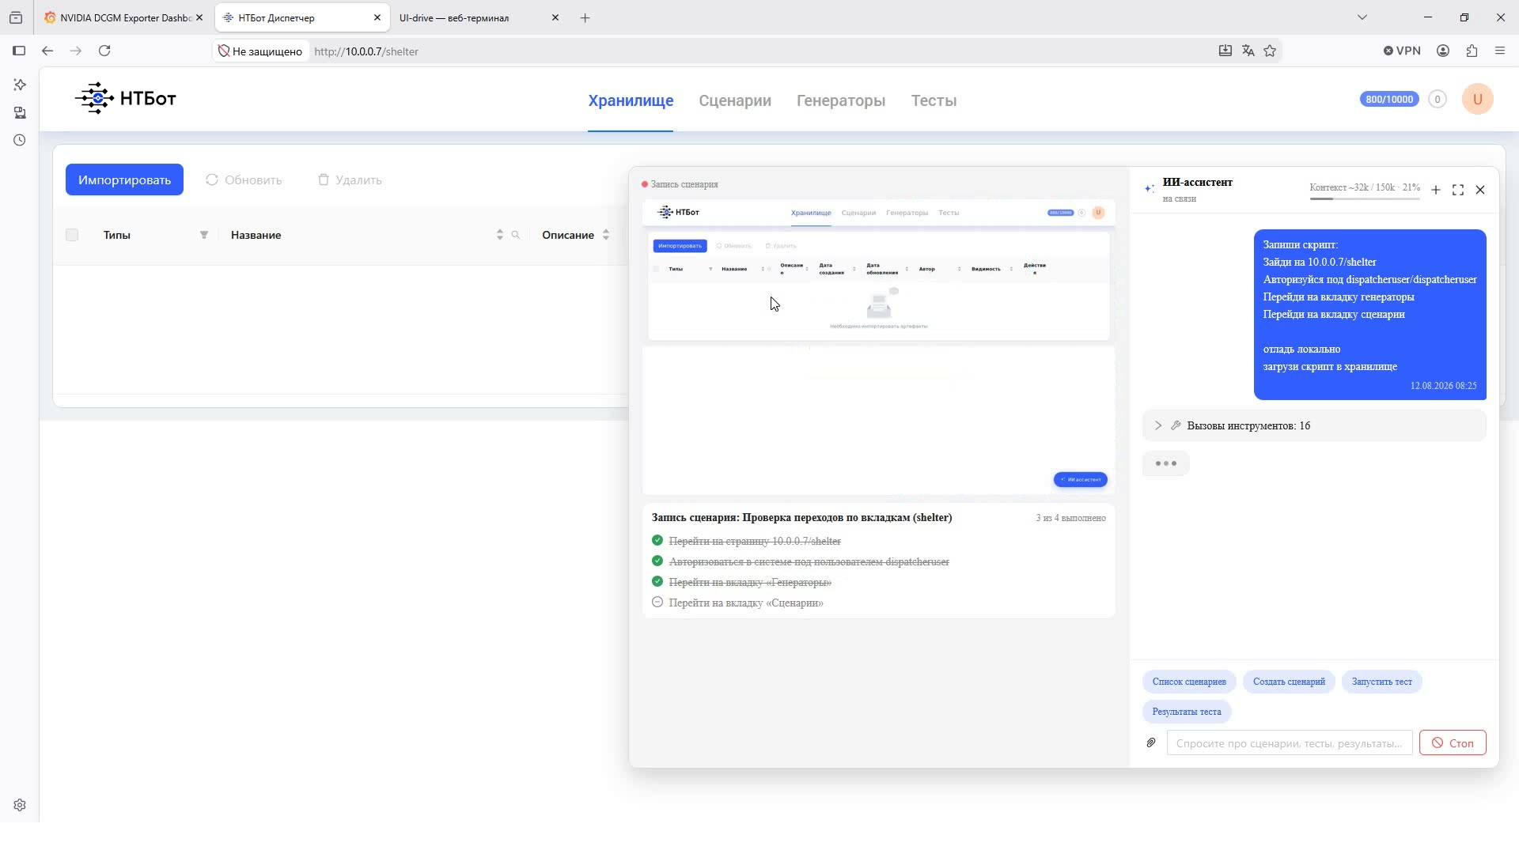Go back with the browser back arrow
1519x854 pixels.
(47, 51)
